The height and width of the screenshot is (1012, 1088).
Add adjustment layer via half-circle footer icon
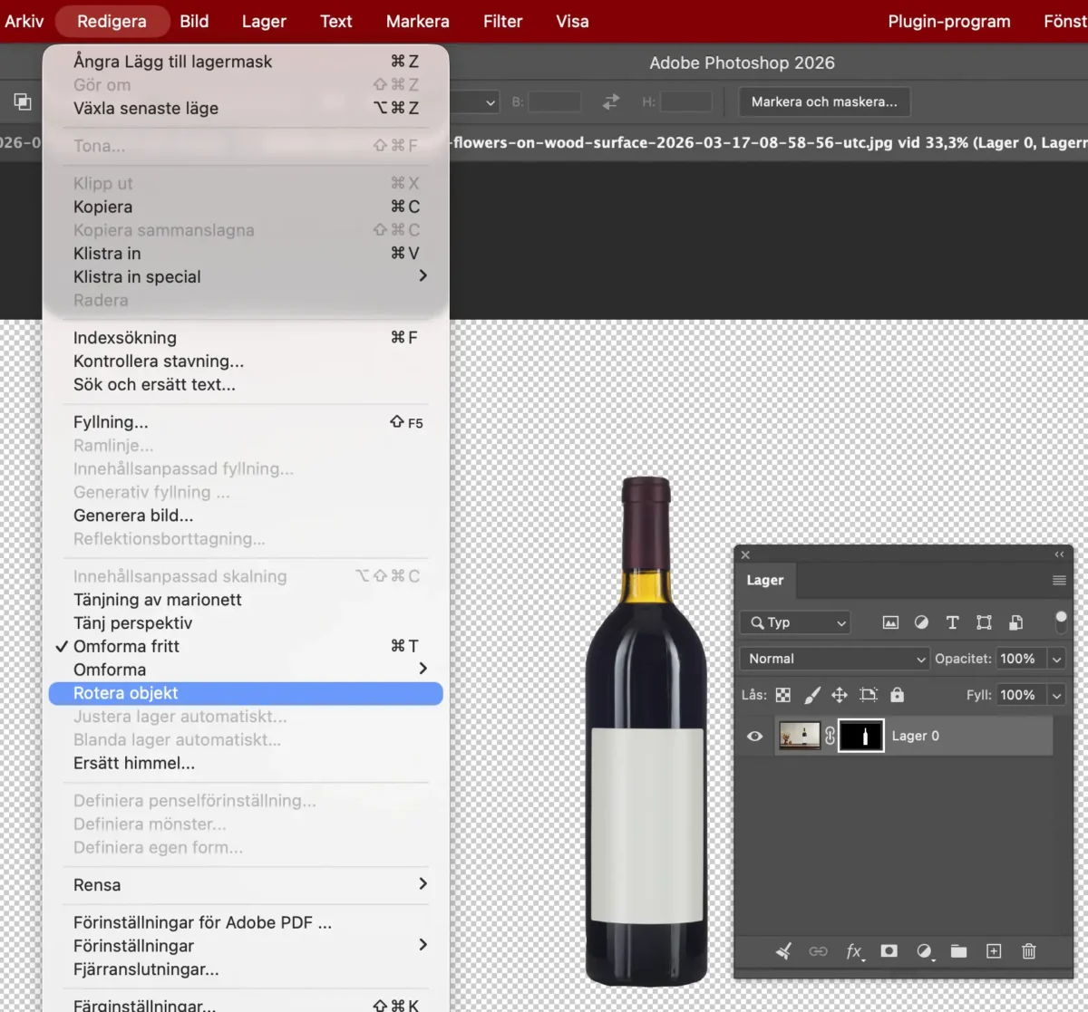click(924, 950)
